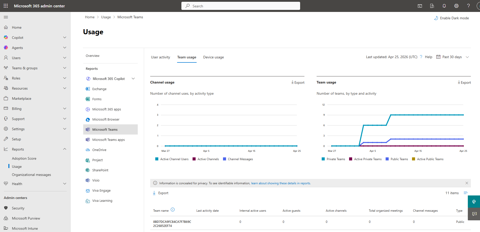
Task: Open Overview in the reports list
Action: [93, 56]
